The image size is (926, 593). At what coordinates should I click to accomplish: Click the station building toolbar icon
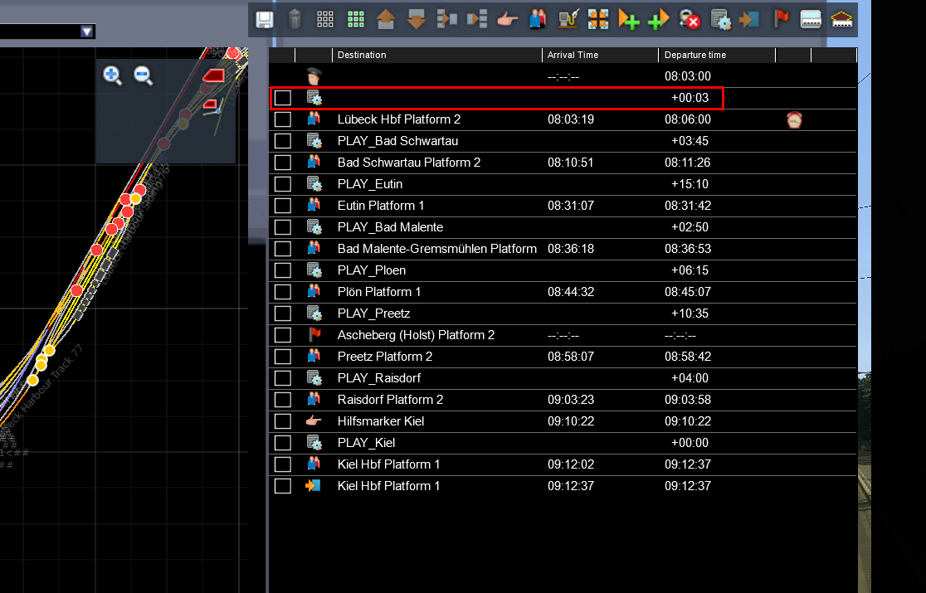[841, 19]
